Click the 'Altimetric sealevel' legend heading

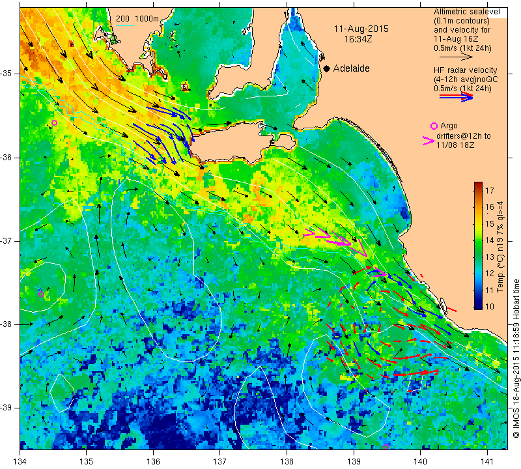point(466,12)
